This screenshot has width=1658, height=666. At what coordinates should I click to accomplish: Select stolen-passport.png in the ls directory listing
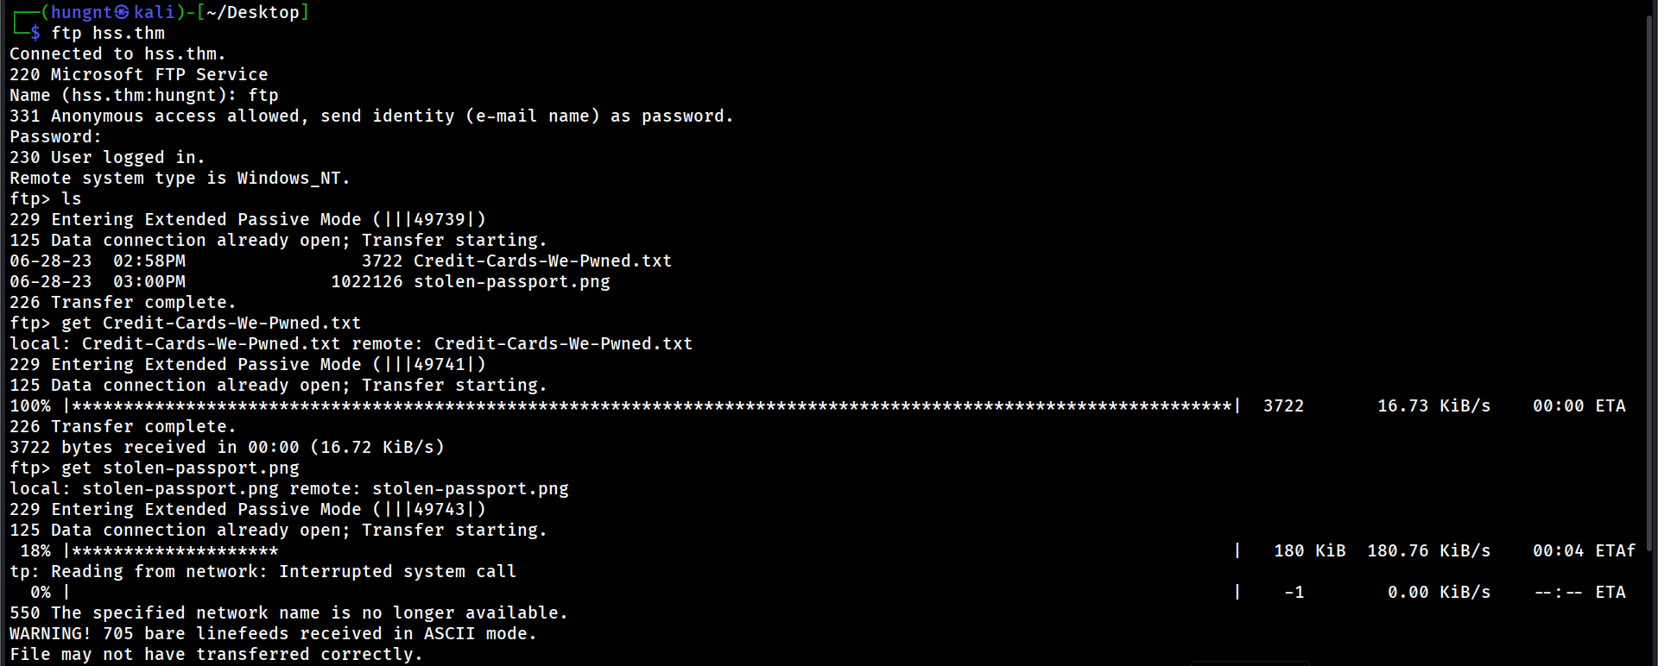click(x=511, y=281)
